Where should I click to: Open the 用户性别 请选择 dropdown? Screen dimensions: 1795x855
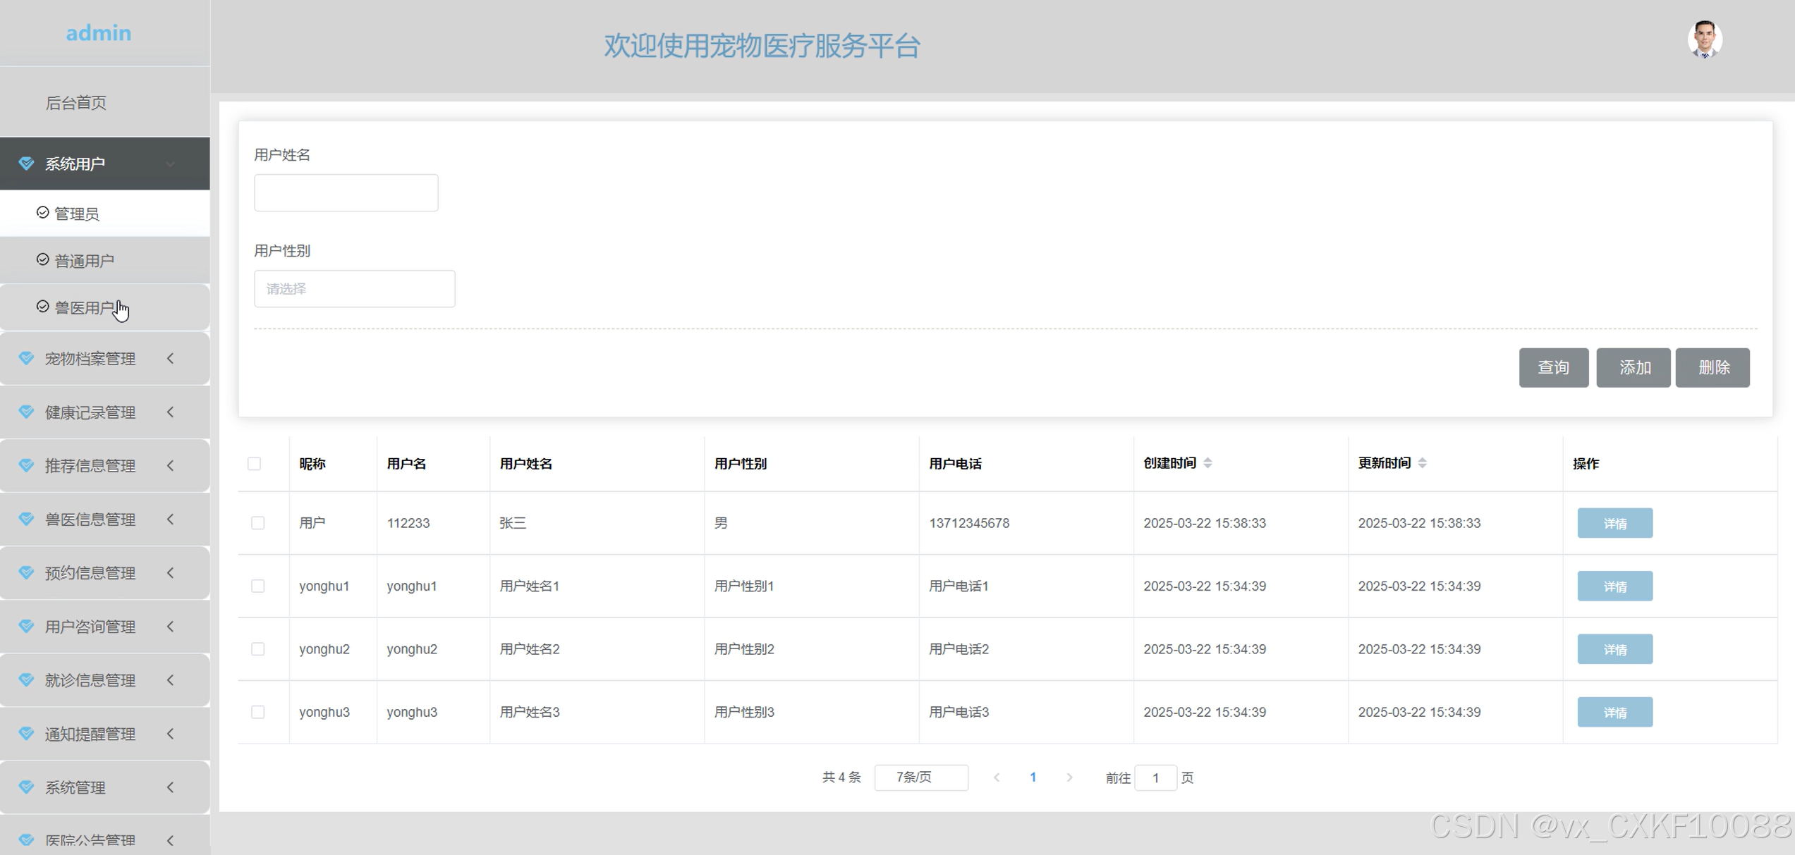pyautogui.click(x=354, y=289)
